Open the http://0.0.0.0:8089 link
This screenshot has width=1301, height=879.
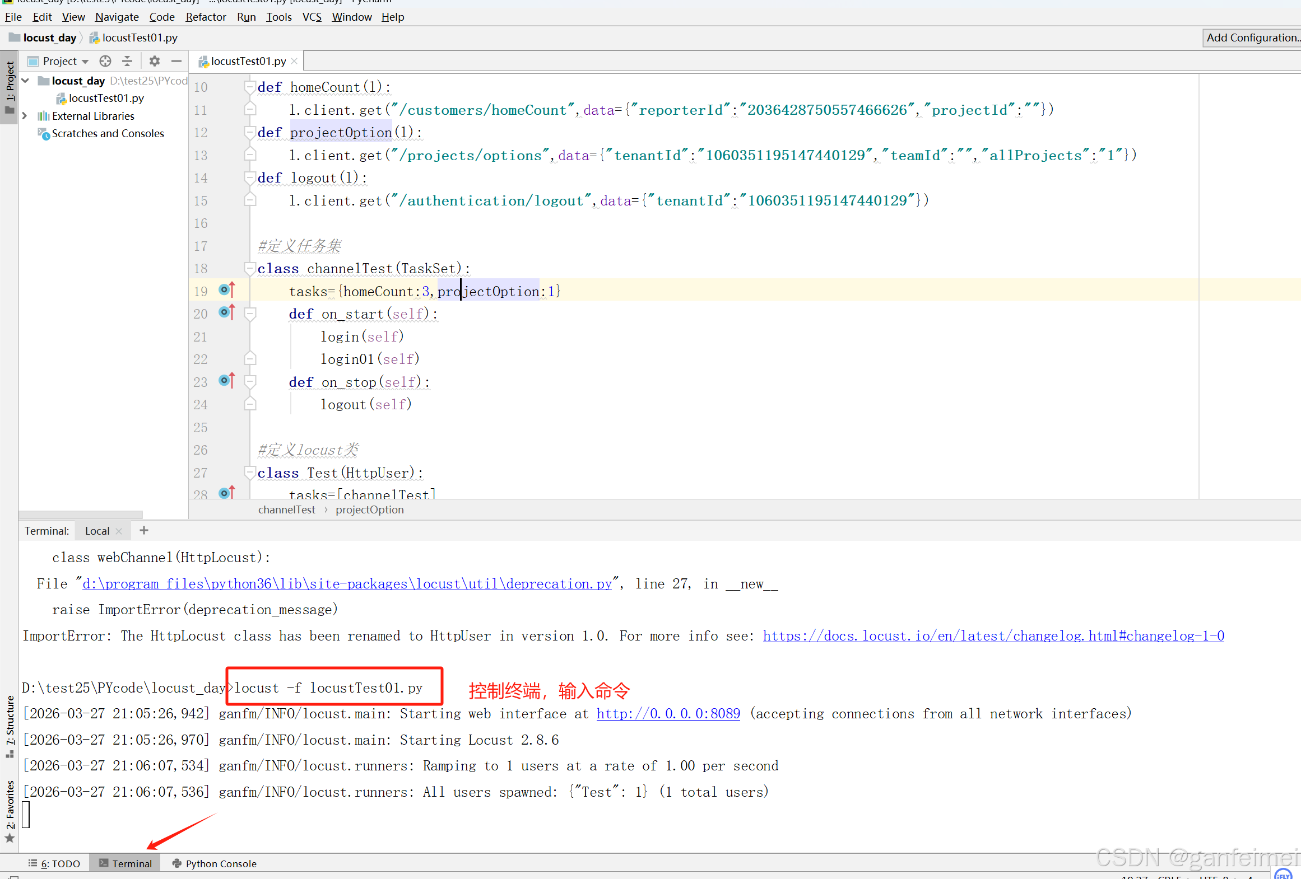(668, 714)
